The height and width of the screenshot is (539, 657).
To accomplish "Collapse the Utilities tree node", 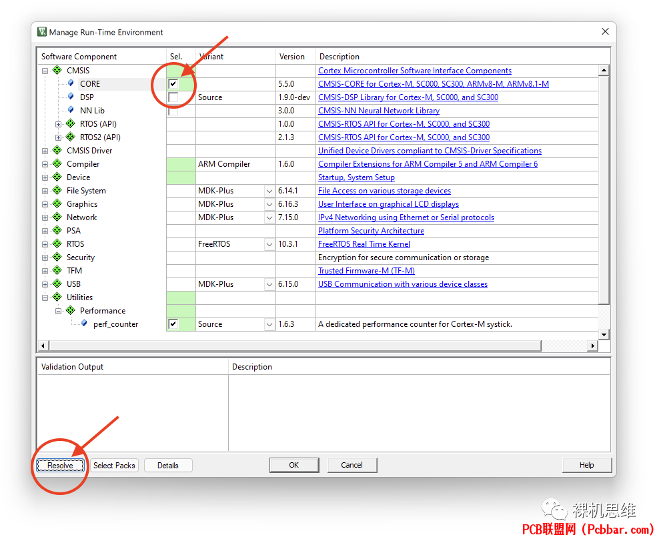I will (45, 298).
